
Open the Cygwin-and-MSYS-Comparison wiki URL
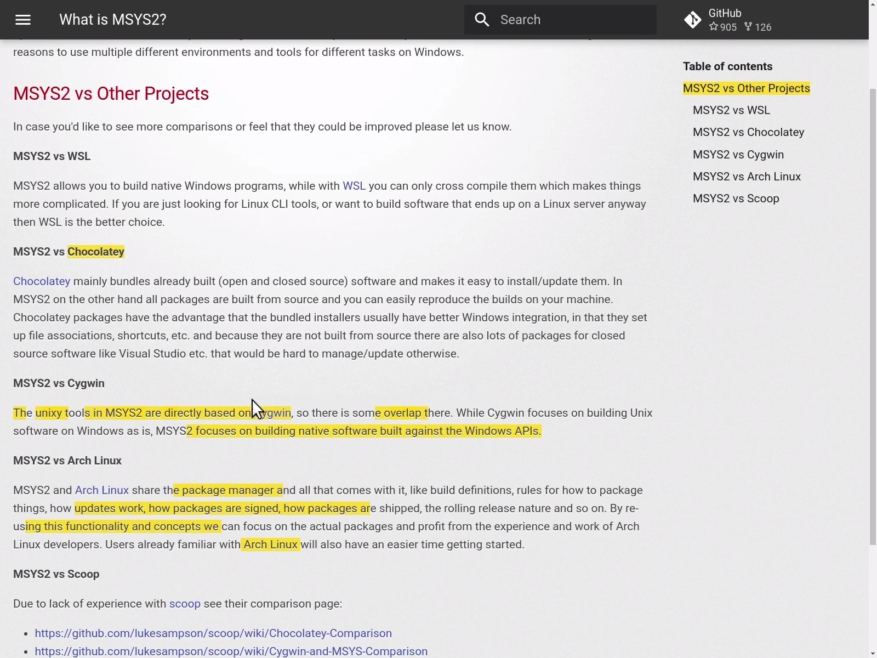click(x=231, y=651)
